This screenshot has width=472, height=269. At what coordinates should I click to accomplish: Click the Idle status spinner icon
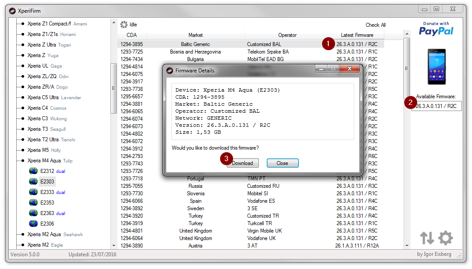click(x=124, y=25)
